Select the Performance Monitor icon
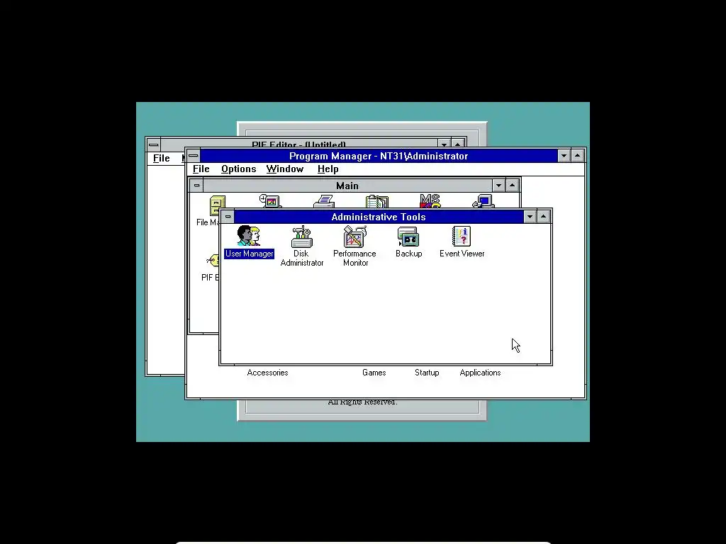 (x=355, y=237)
